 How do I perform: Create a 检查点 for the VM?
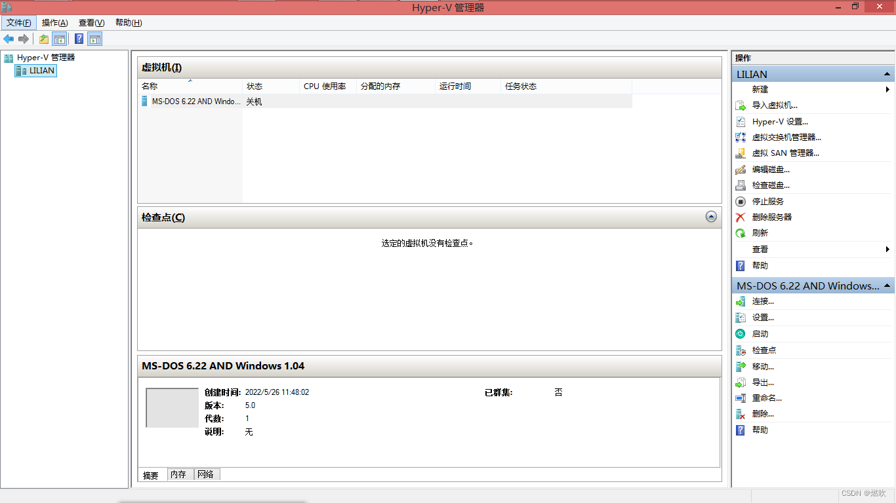(x=764, y=350)
